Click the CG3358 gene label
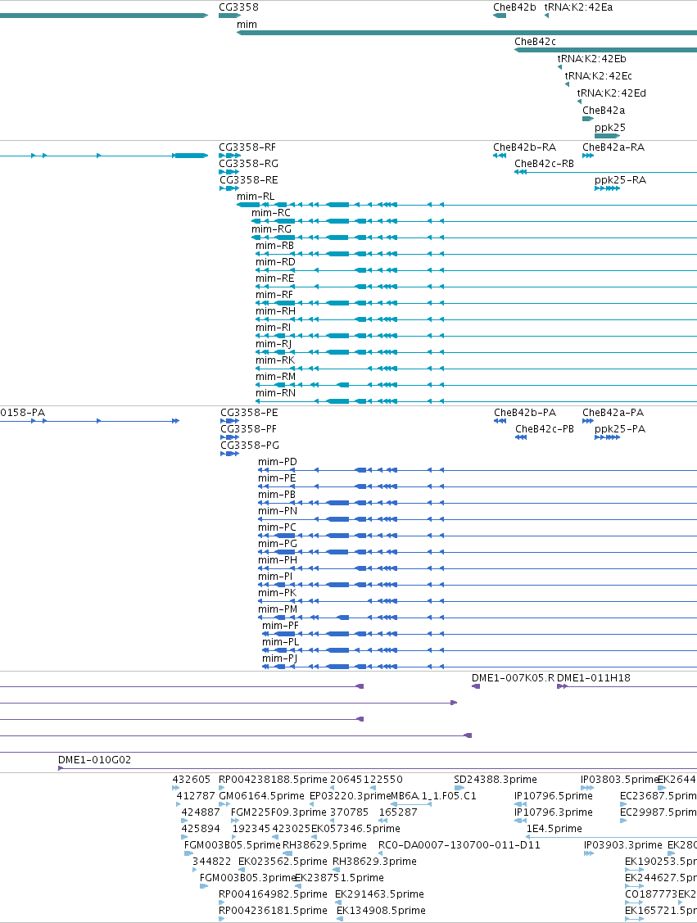The width and height of the screenshot is (697, 923). (238, 7)
